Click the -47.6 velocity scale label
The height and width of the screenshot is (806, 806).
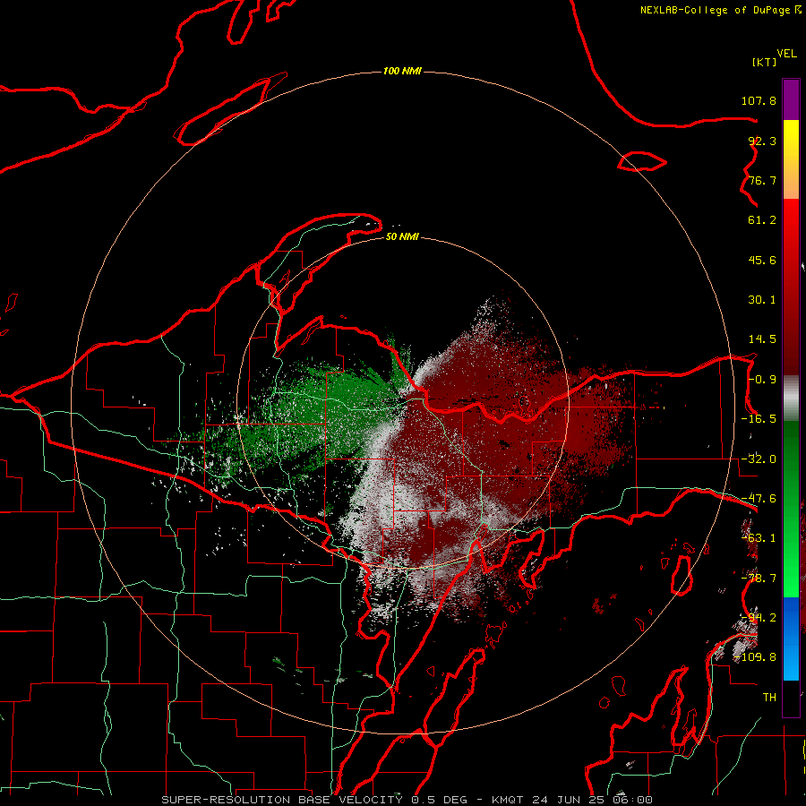[759, 499]
